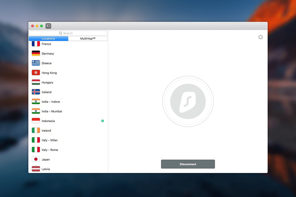Image resolution: width=296 pixels, height=197 pixels.
Task: Click the India - Mumbai flag icon
Action: (36, 111)
